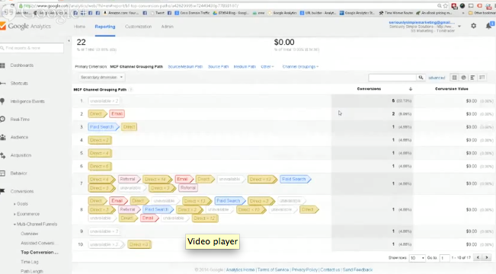Click the Dashboards sidebar icon

pos(2,65)
